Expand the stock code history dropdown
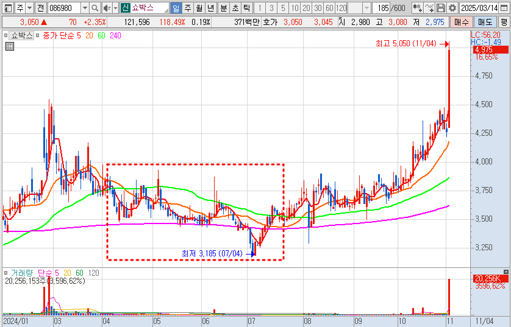 (x=85, y=8)
